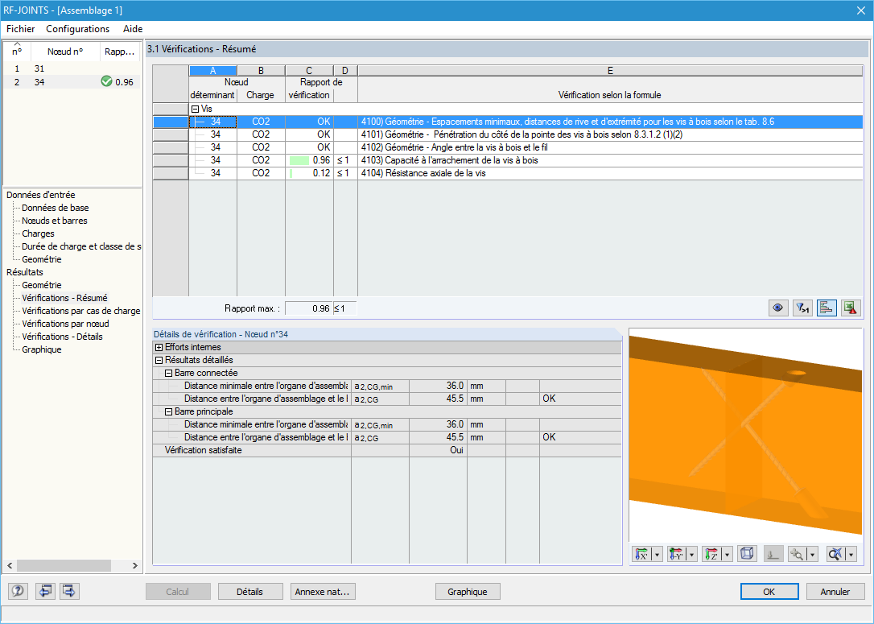
Task: Set view along -Y' axis
Action: point(677,554)
